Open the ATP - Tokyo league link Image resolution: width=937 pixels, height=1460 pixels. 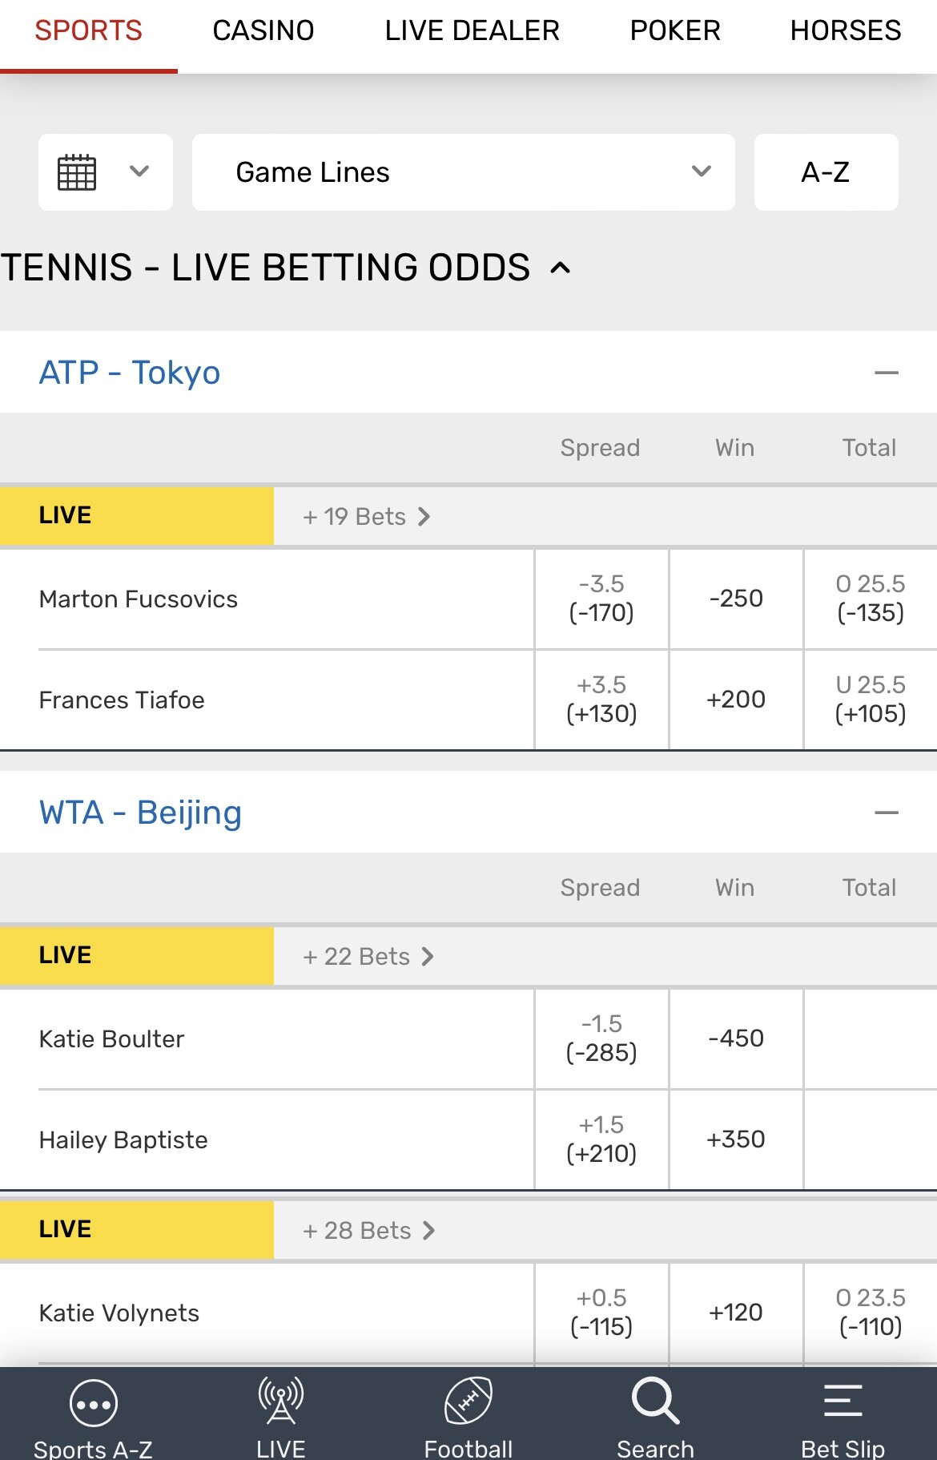pos(130,373)
